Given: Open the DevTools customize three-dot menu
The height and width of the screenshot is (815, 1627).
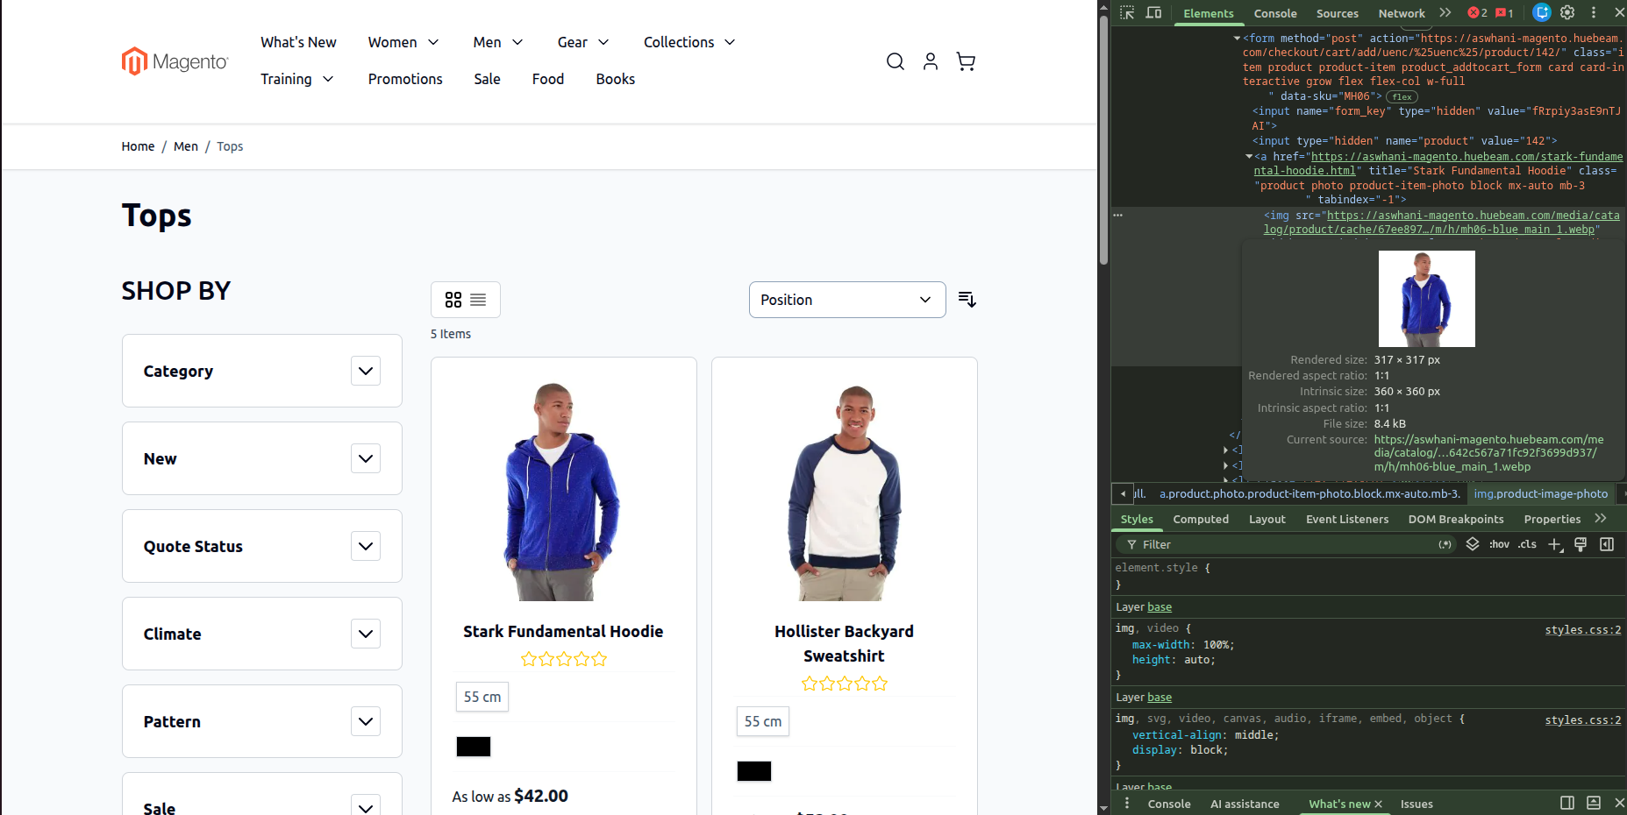Looking at the screenshot, I should coord(1594,12).
